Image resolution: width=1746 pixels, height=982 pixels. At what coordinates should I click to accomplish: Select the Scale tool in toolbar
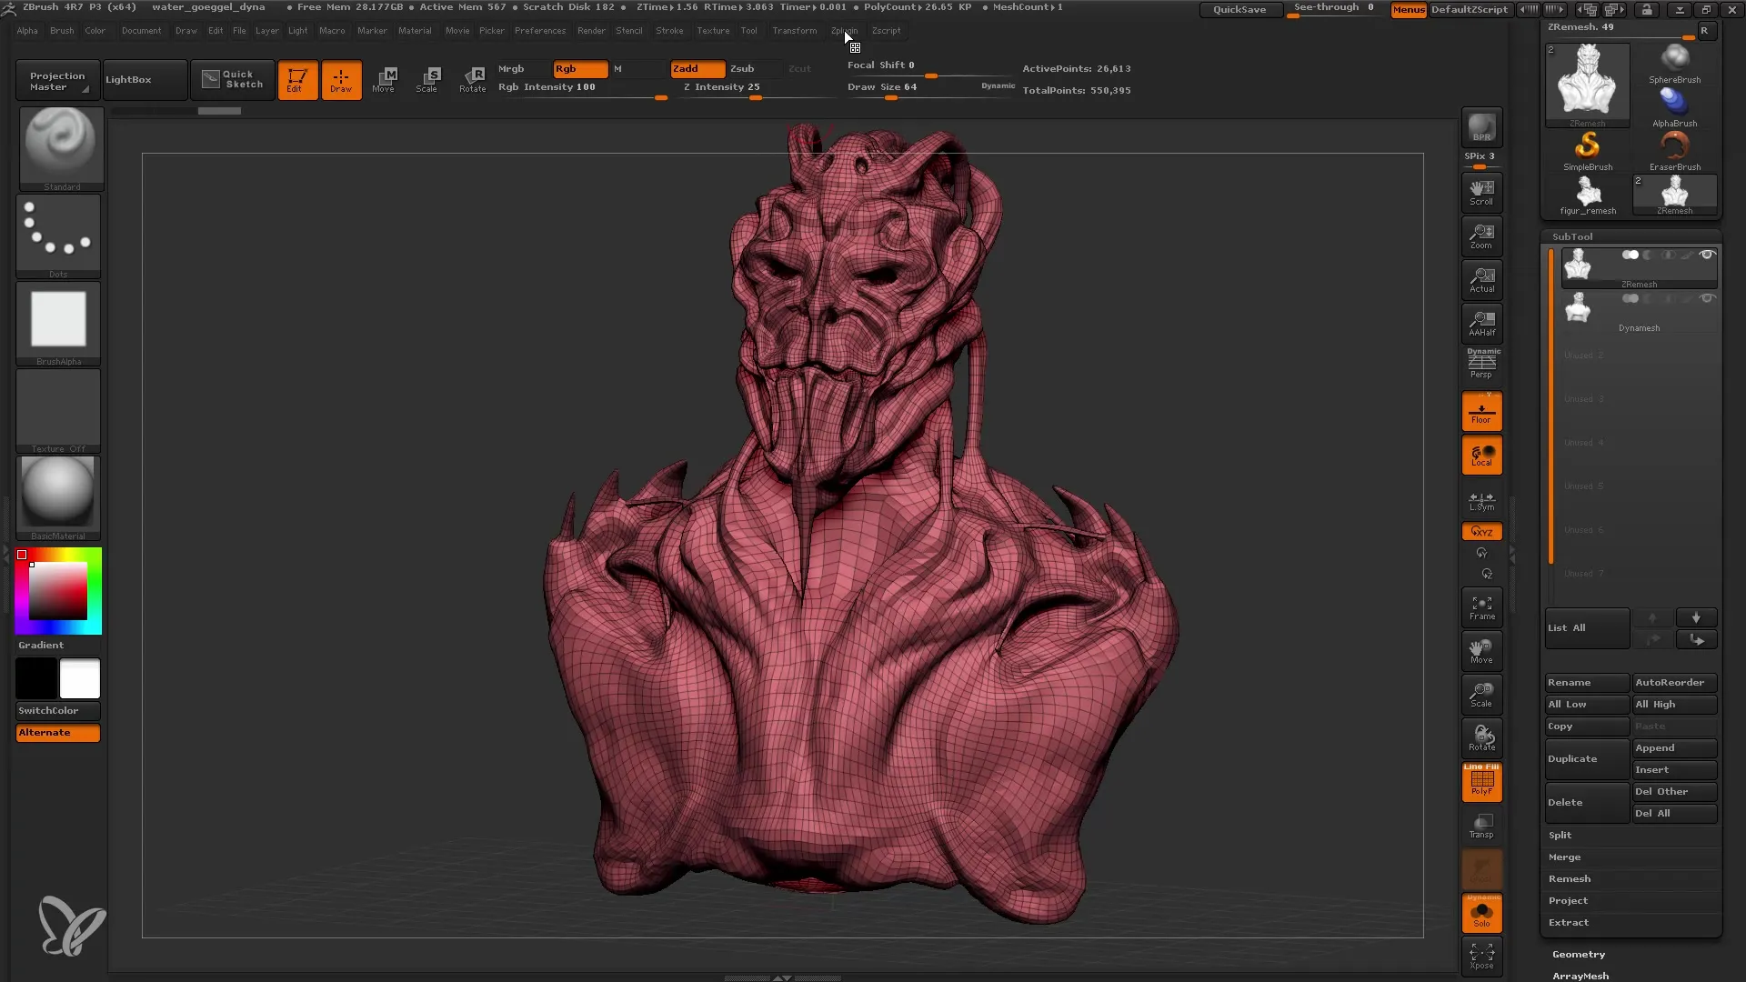[x=428, y=79]
